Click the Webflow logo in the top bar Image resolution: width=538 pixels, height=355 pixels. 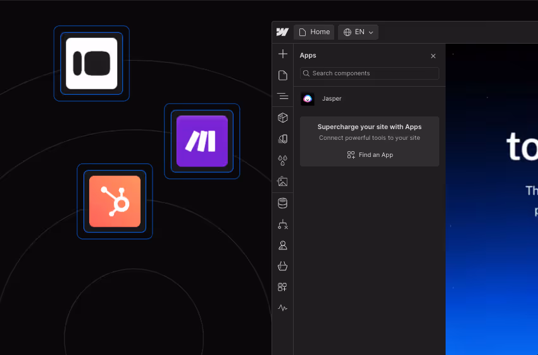point(282,32)
